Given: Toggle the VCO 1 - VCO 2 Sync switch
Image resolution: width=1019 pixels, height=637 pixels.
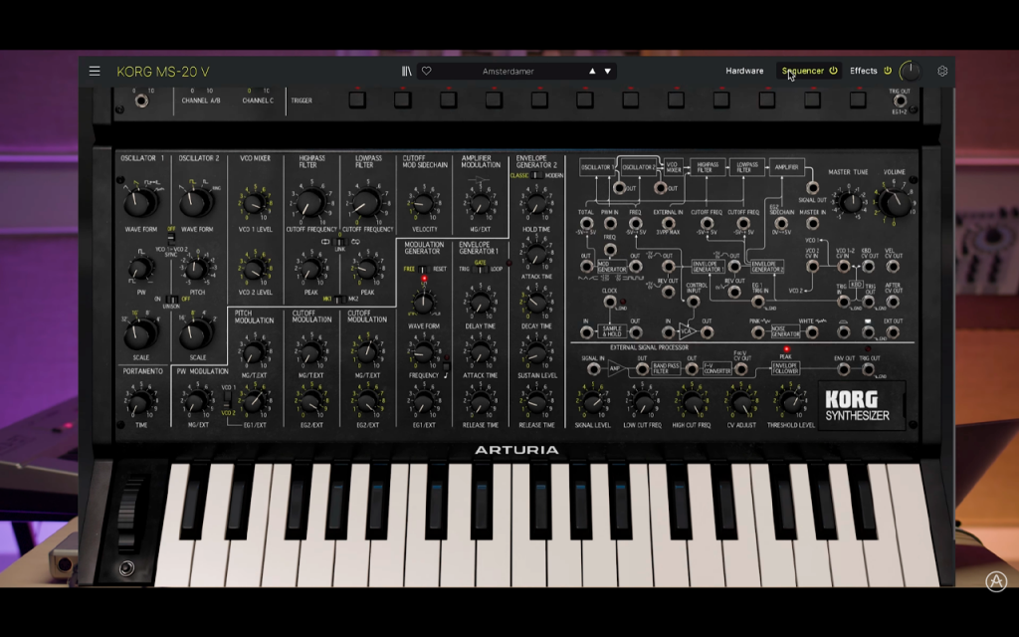Looking at the screenshot, I should click(x=171, y=239).
